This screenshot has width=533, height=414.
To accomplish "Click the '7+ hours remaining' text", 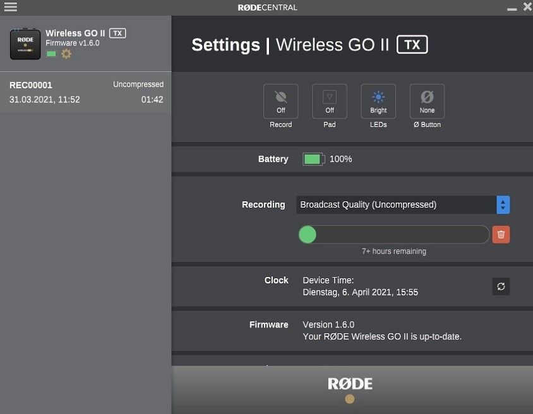I will 393,251.
